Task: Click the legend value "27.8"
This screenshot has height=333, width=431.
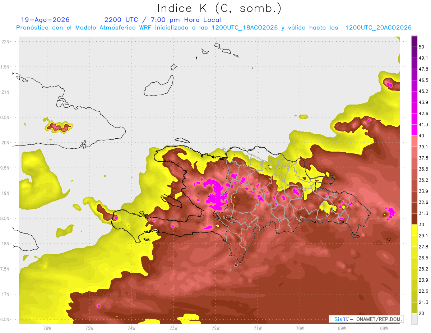Action: pos(423,247)
